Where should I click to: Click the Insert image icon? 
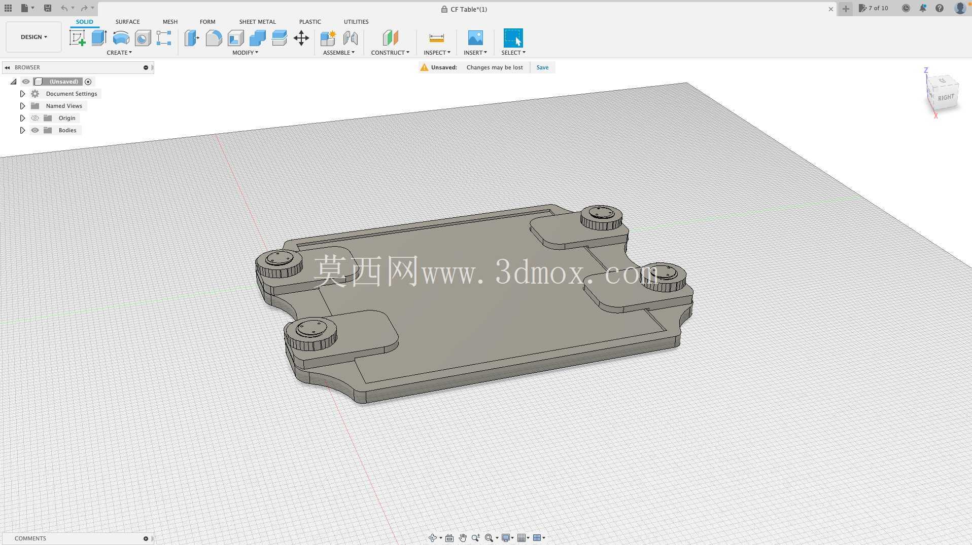(475, 38)
